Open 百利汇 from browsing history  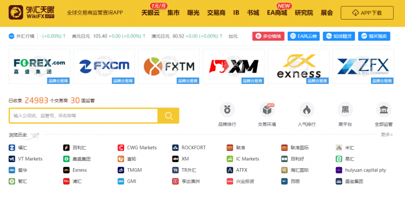75,148
